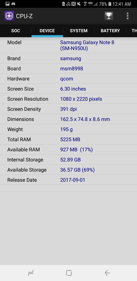Switch to the BATTERY tab
This screenshot has width=137, height=281.
pyautogui.click(x=110, y=31)
